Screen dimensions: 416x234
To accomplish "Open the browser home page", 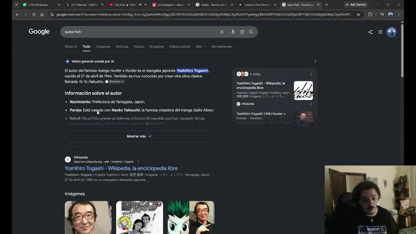I will 42,15.
